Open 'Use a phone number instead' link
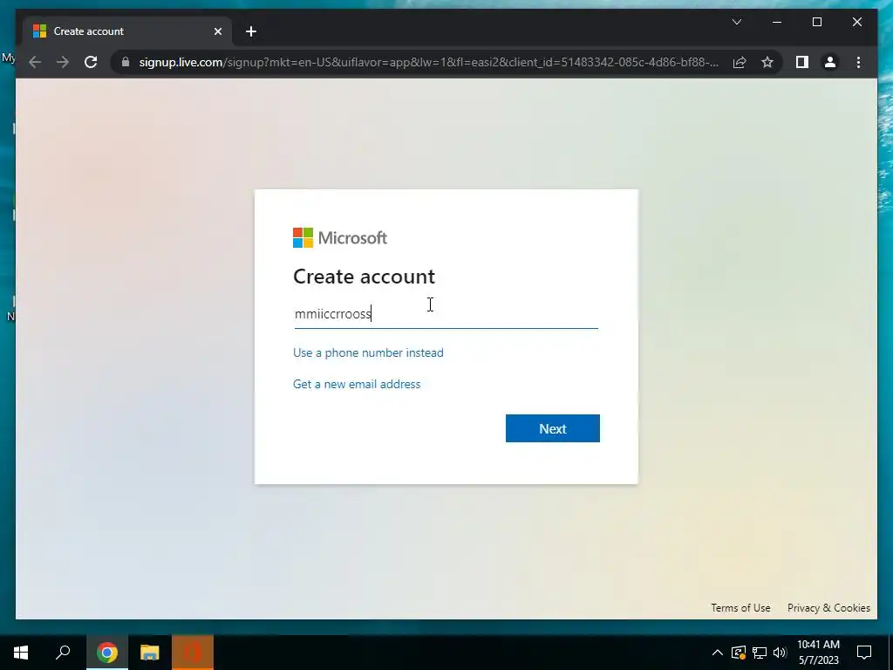The height and width of the screenshot is (670, 893). click(368, 352)
